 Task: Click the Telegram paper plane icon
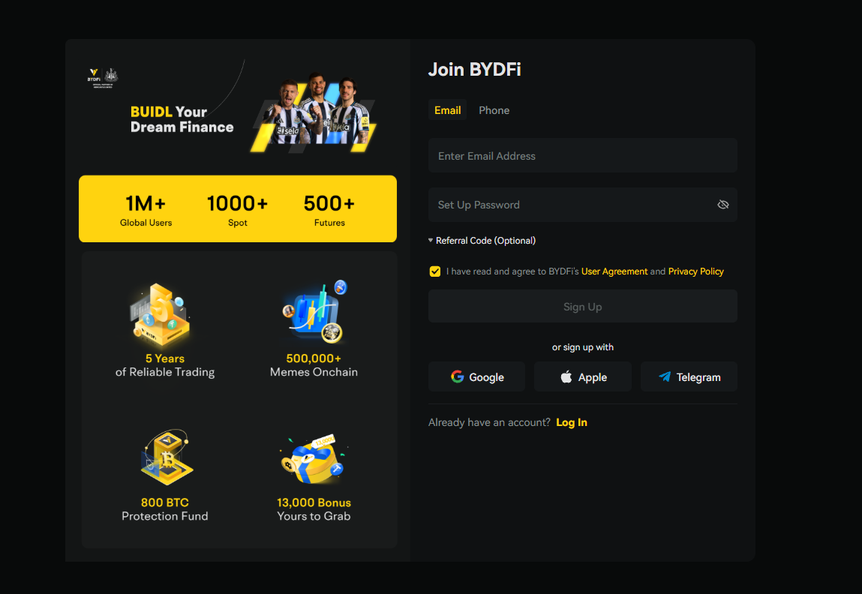(x=665, y=377)
